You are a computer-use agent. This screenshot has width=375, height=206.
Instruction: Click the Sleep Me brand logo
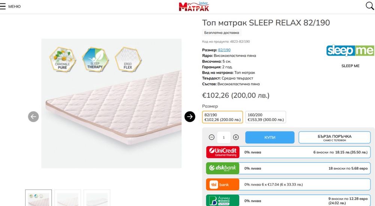[350, 50]
